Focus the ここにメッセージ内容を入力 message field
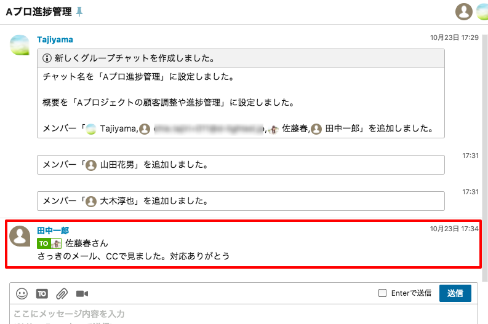Image resolution: width=488 pixels, height=324 pixels. tap(244, 314)
